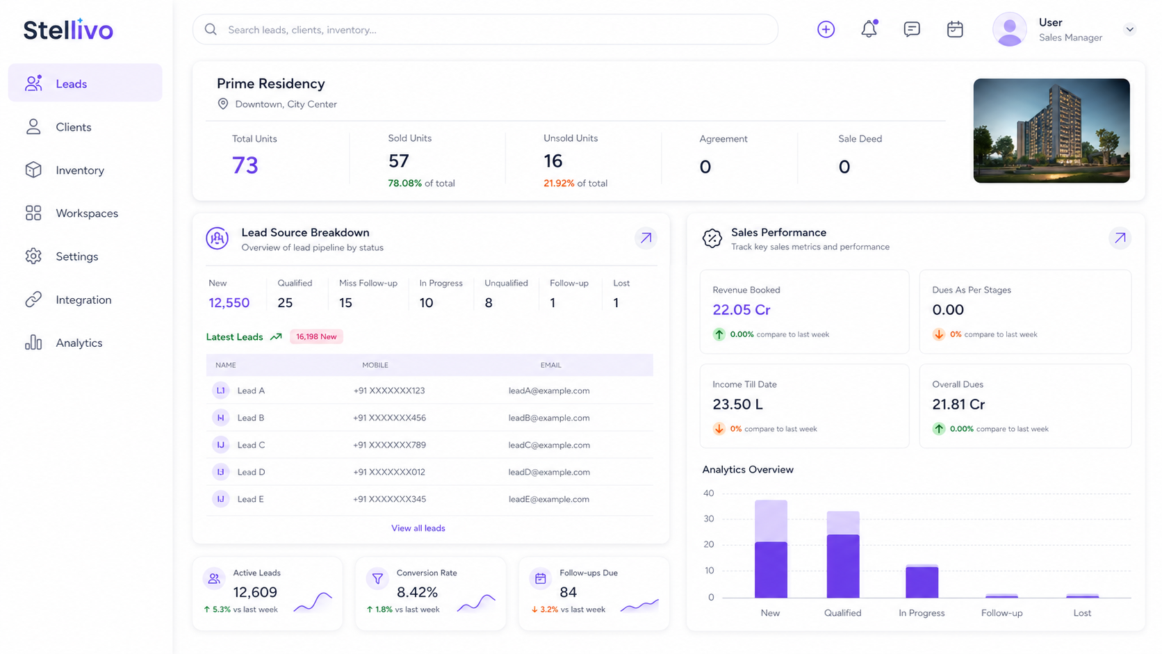Click the Unsold Units value 16
Image resolution: width=1162 pixels, height=654 pixels.
click(553, 161)
